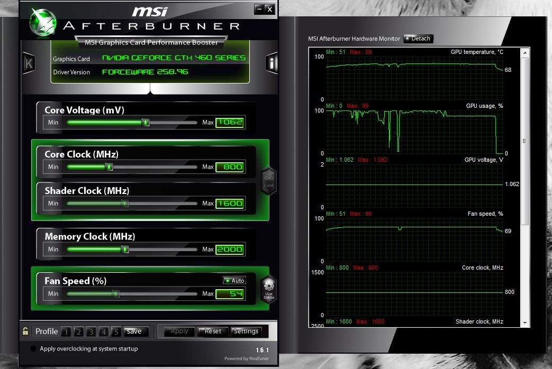Open the Settings button
Viewport: 552px width, 369px height.
[x=246, y=331]
